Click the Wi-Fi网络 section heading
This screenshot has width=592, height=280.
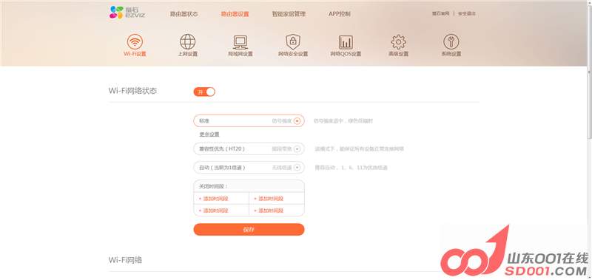(x=125, y=260)
